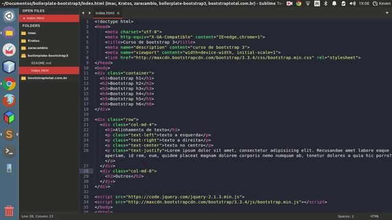This screenshot has height=220, width=392.
Task: Click the jquery-2.1.3.min.js script line
Action: pos(170,197)
